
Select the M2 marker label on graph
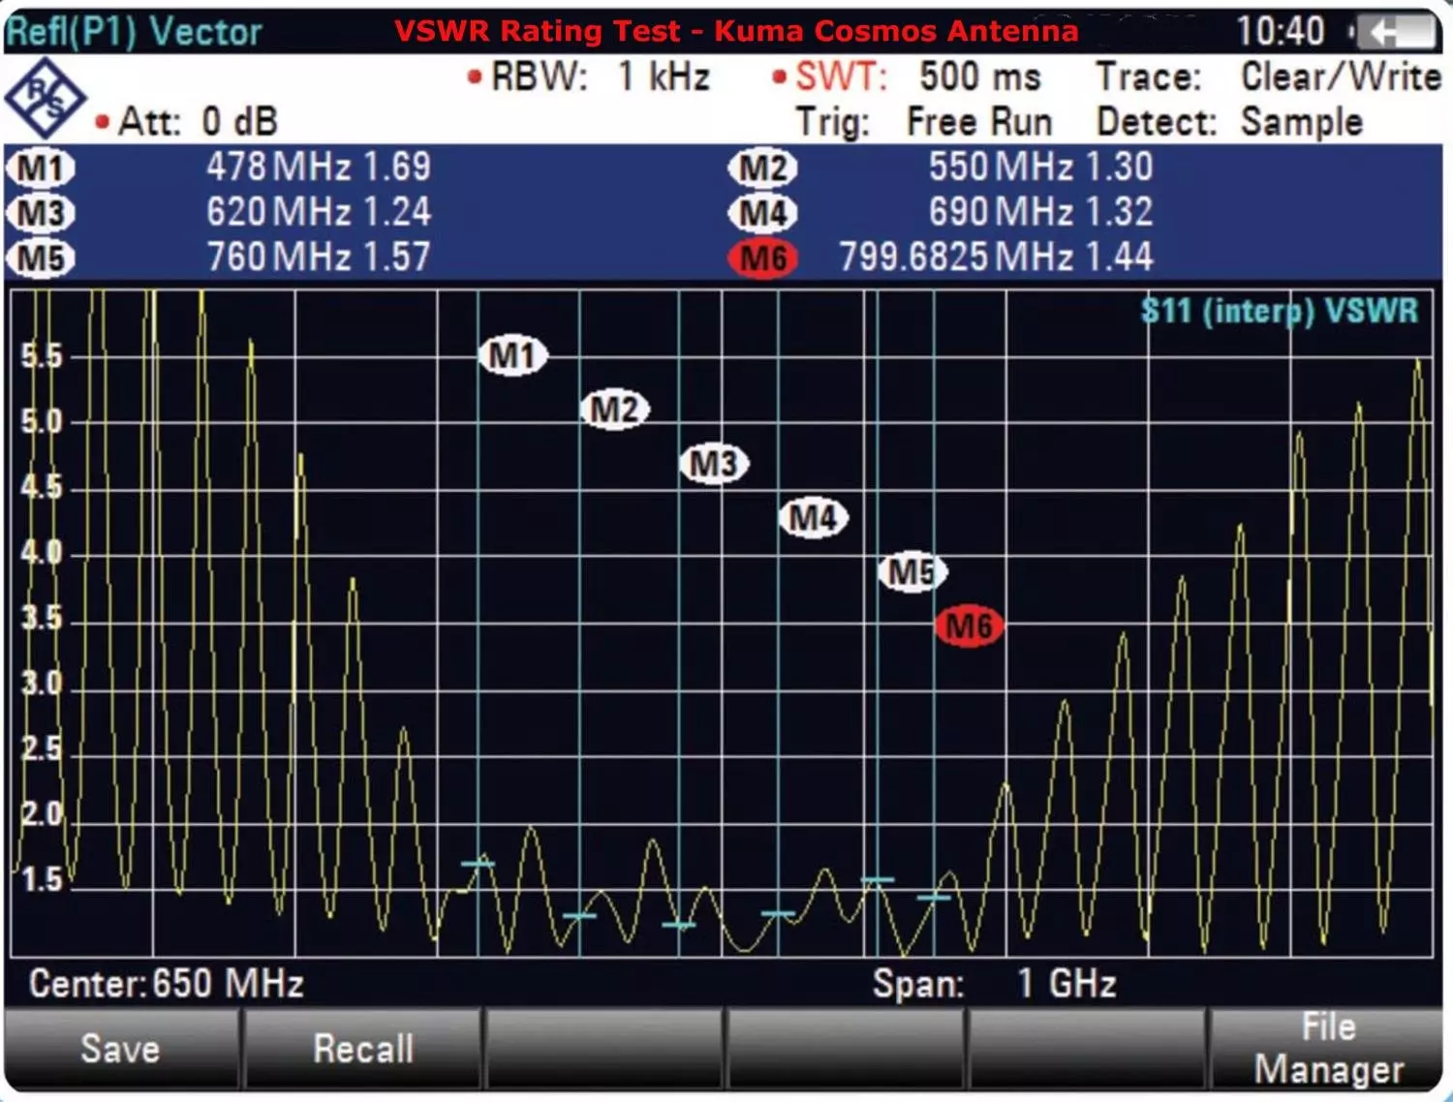[x=614, y=410]
